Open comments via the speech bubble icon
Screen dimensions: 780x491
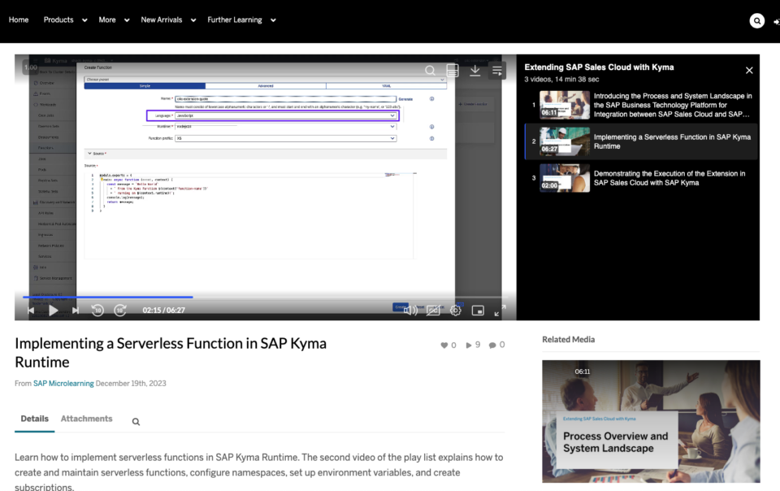[492, 345]
